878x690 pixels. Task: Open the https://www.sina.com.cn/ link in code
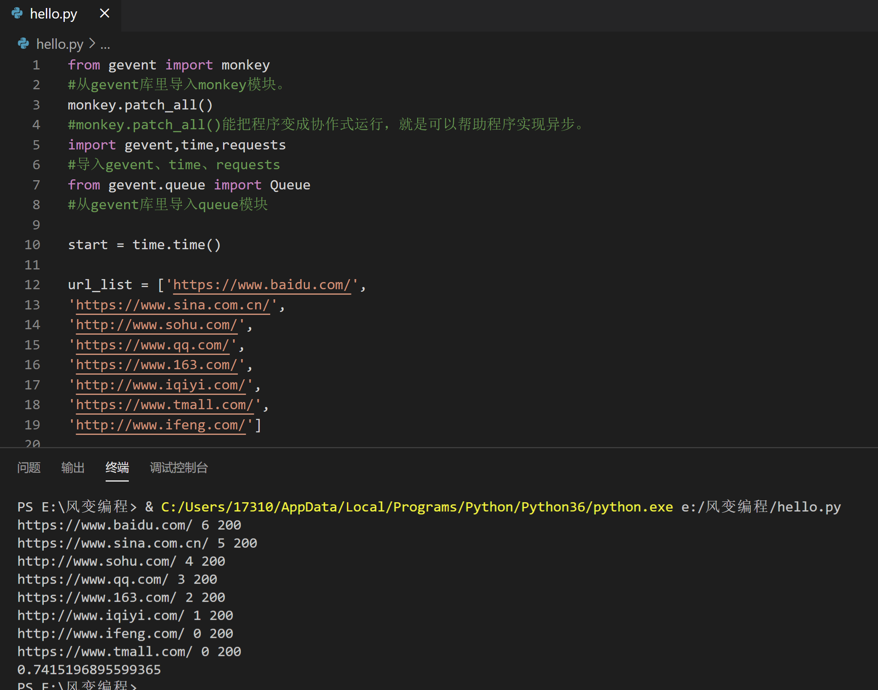pos(173,305)
